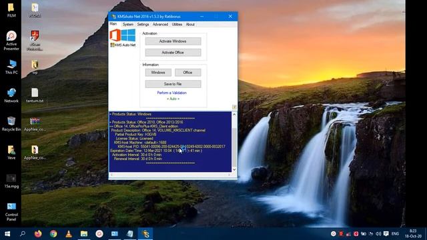Image resolution: width=427 pixels, height=240 pixels.
Task: Click the Save to File button
Action: click(173, 84)
